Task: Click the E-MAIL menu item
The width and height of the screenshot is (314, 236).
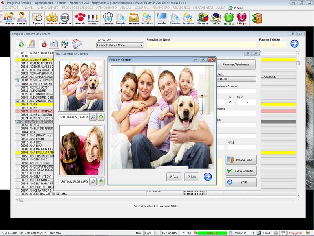Action: coord(236,7)
